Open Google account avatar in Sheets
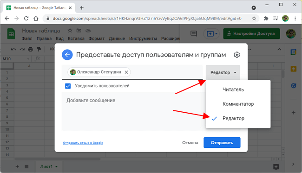Image resolution: width=302 pixels, height=173 pixels. (290, 34)
